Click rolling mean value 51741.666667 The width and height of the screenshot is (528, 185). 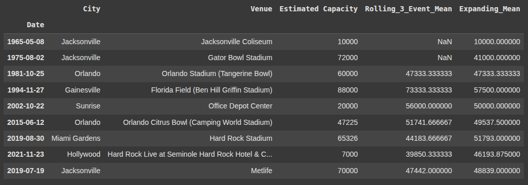click(429, 122)
